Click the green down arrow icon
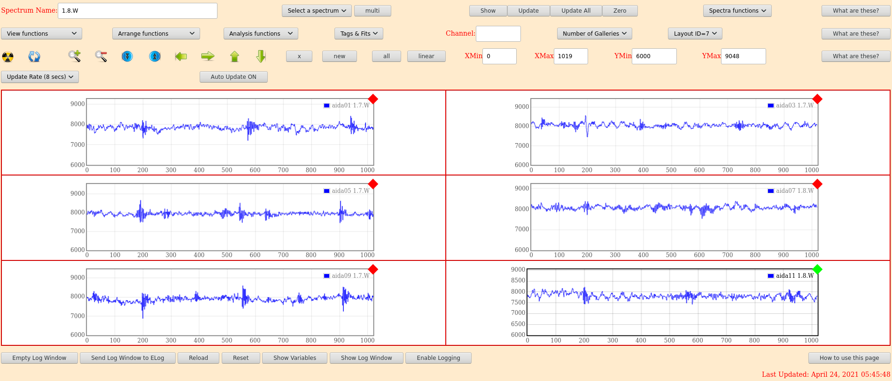 (x=261, y=56)
